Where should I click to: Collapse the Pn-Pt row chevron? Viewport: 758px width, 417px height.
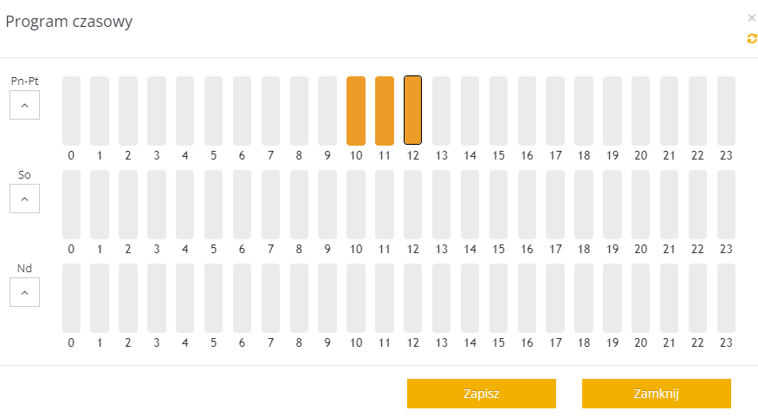coord(24,105)
